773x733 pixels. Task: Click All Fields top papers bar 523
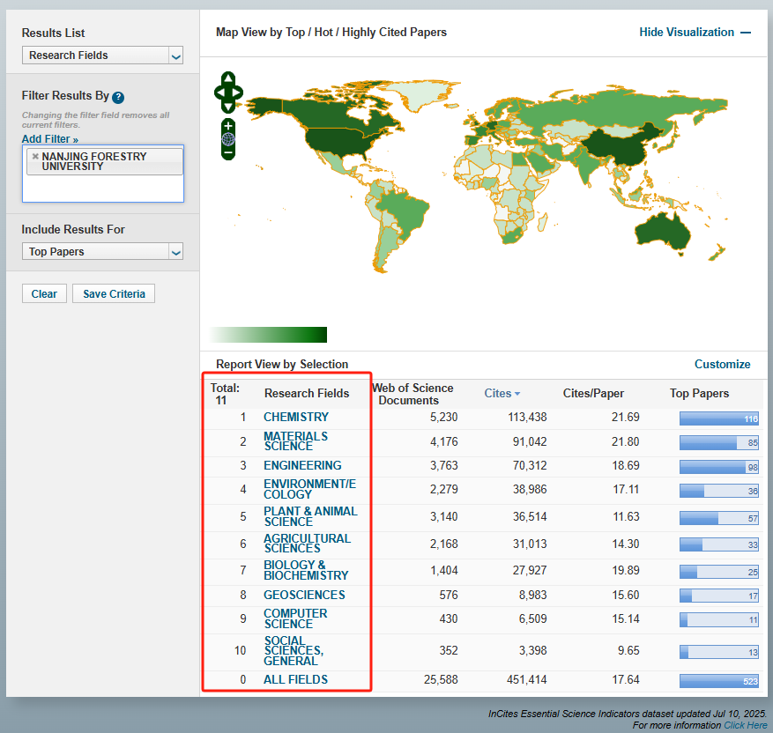tap(718, 681)
